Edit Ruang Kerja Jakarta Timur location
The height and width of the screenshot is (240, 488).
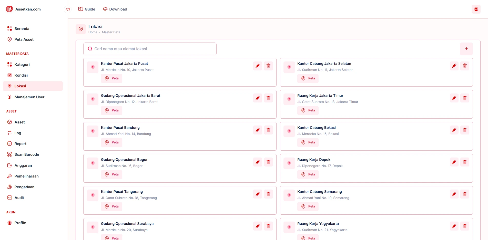(x=454, y=98)
